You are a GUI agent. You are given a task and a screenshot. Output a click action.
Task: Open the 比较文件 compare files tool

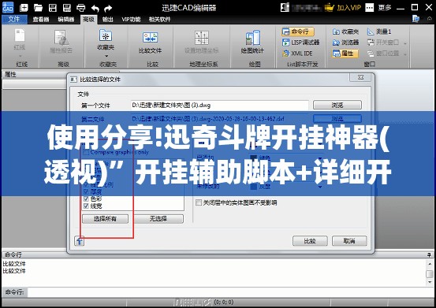(x=150, y=43)
